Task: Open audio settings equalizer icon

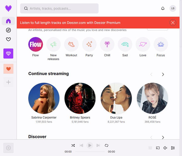Action: [173, 148]
